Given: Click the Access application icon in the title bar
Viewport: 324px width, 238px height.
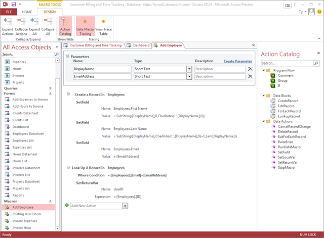Looking at the screenshot, I should (x=6, y=4).
